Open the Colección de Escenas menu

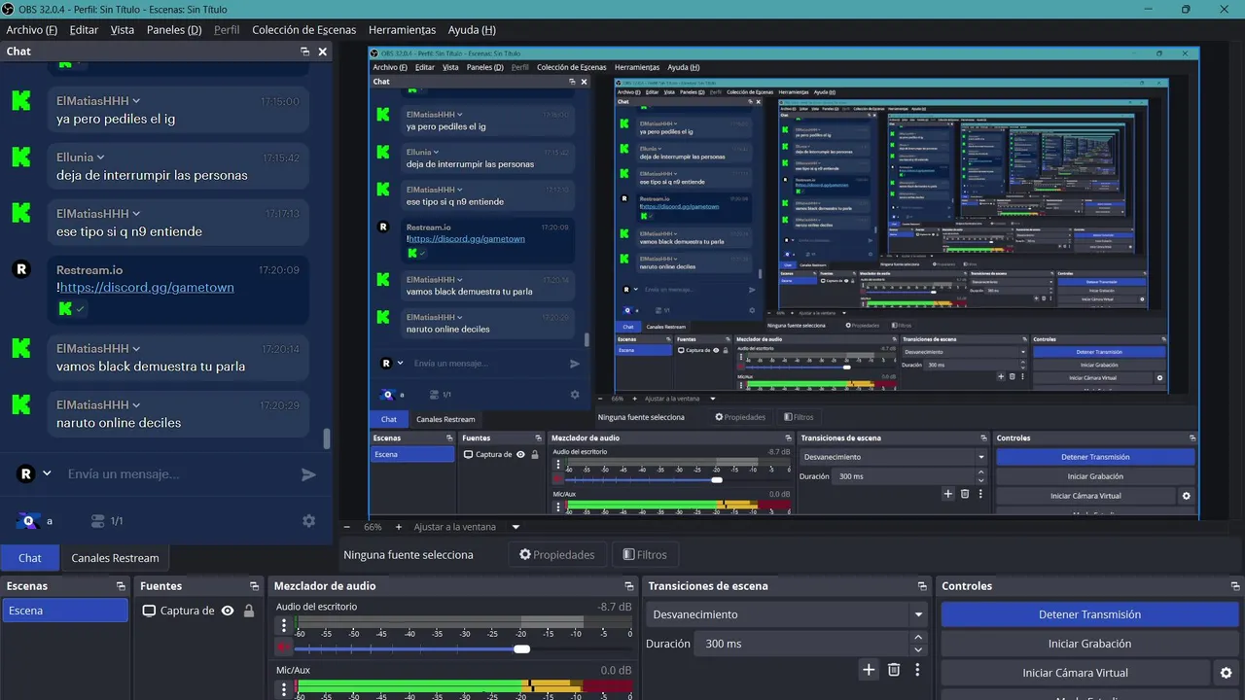[x=303, y=30]
